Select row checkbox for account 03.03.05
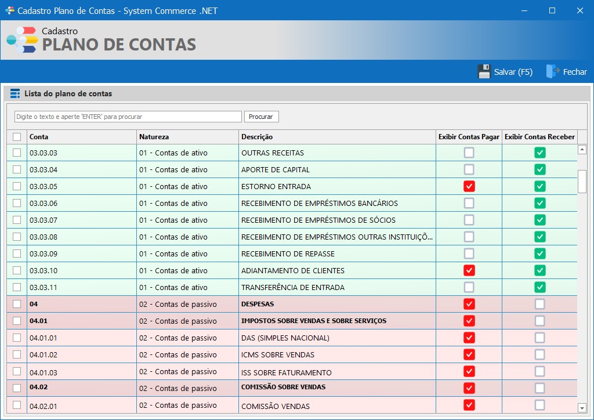 click(x=17, y=186)
